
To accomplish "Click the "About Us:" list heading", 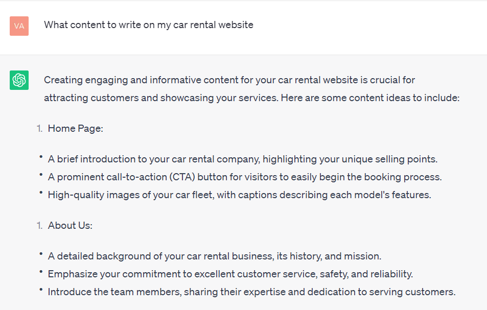I will [x=70, y=225].
